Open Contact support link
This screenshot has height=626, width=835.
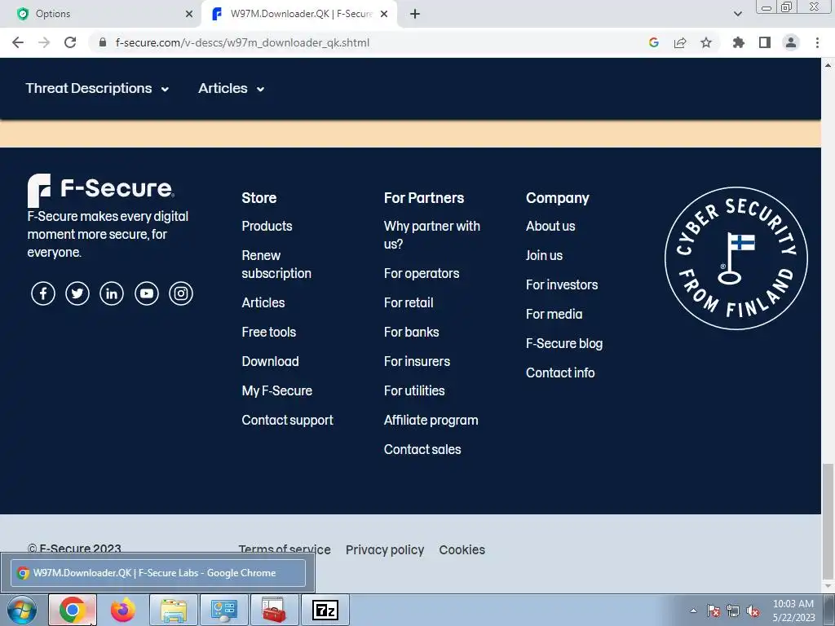coord(288,420)
